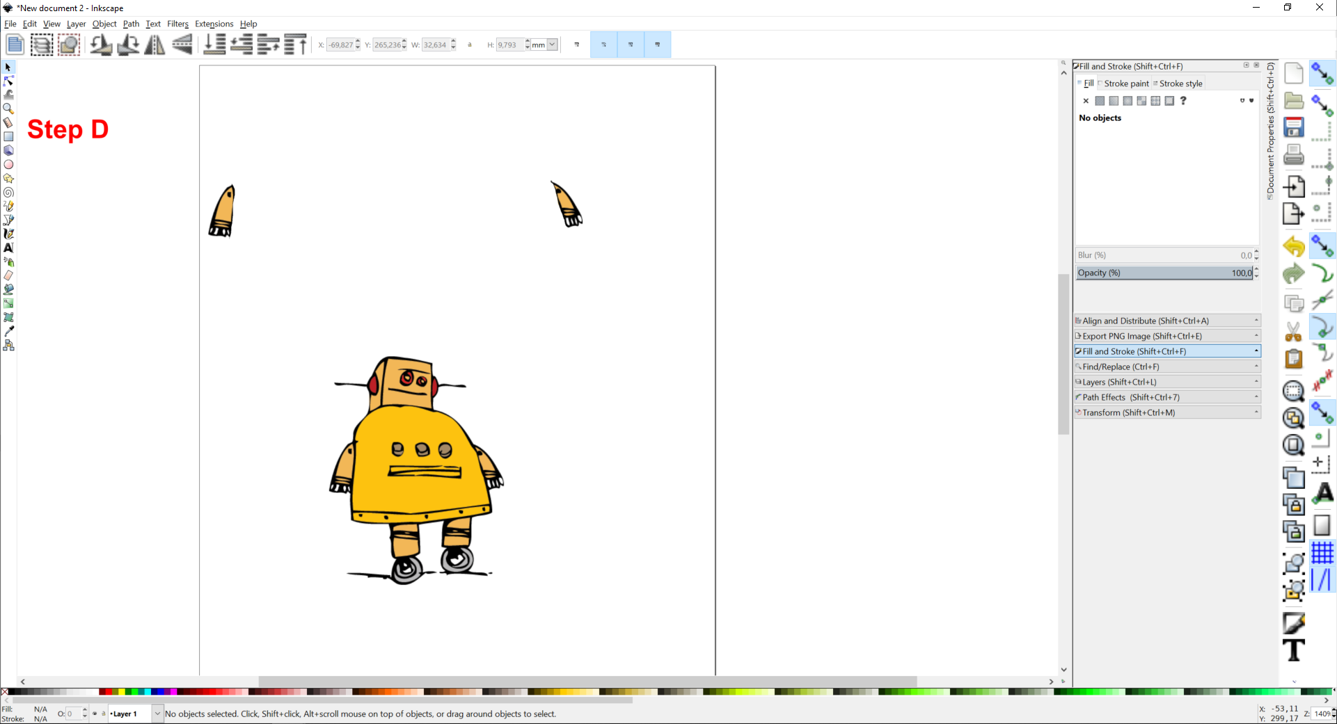Select the Rectangle tool
Viewport: 1337px width, 724px height.
[8, 137]
